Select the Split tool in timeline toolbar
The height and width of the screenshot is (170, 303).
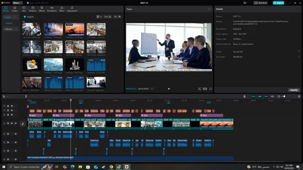26,96
